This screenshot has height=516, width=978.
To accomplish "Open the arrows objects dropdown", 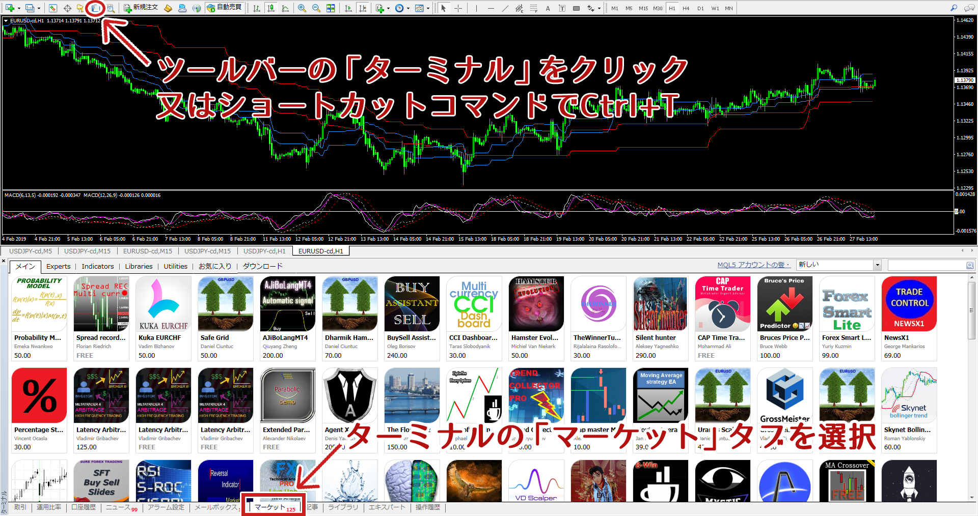I will (593, 8).
